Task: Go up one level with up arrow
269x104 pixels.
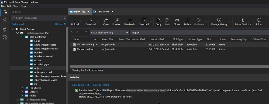Action: (x=86, y=32)
